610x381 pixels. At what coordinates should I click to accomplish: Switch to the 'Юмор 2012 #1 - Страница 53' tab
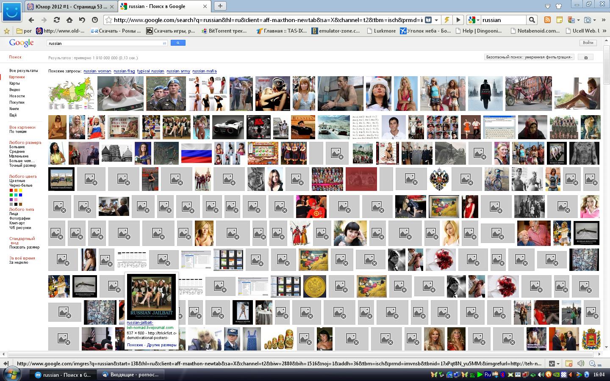pos(71,6)
